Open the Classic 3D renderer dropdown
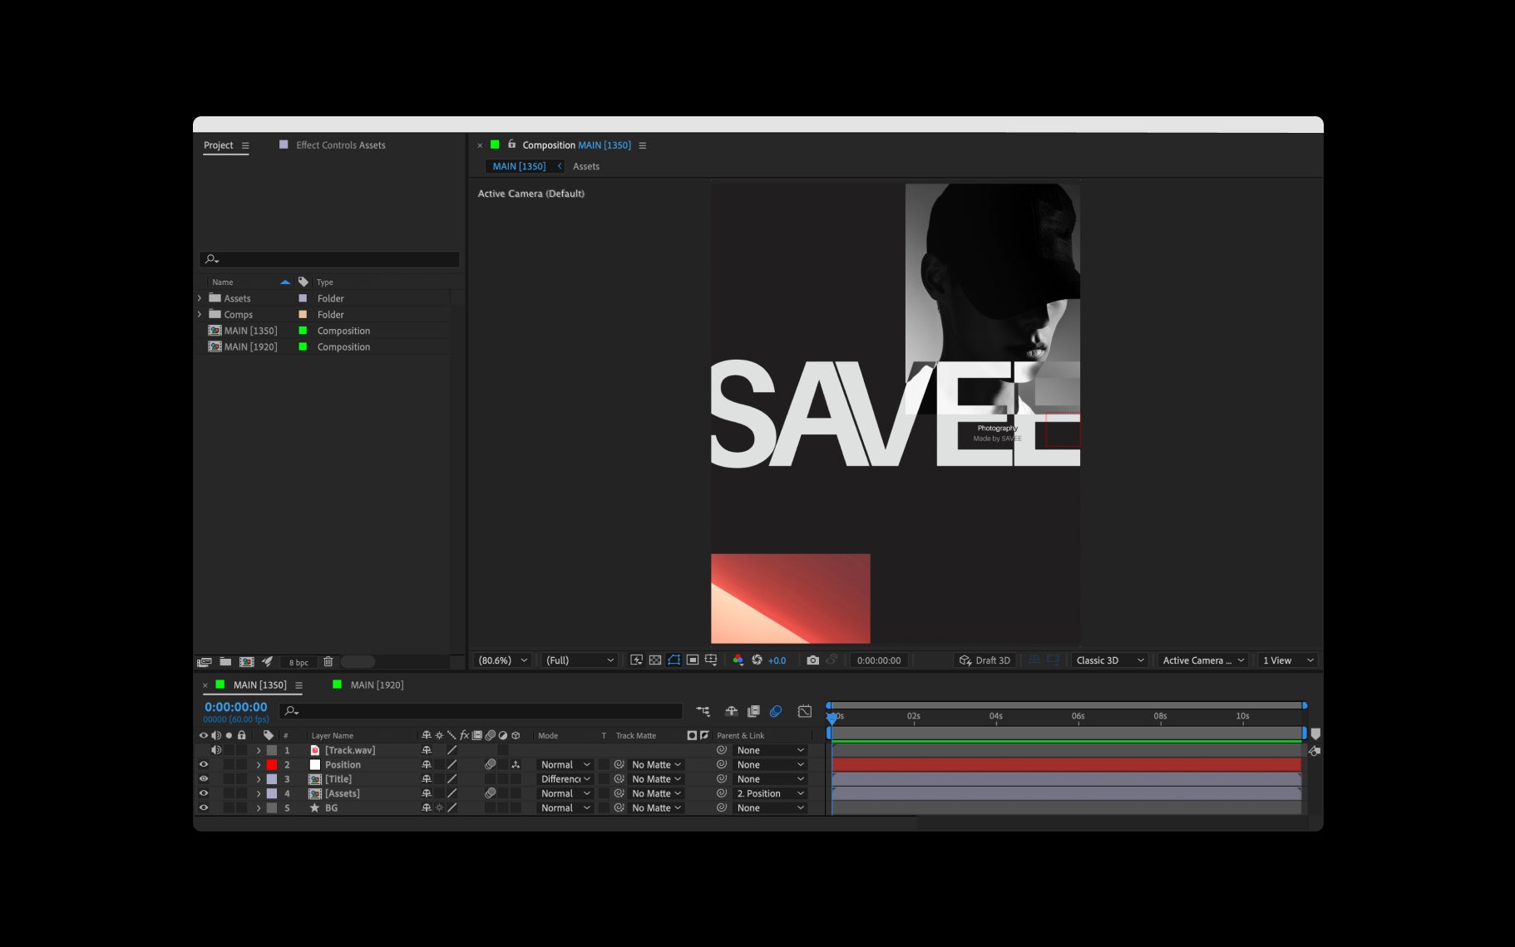The image size is (1515, 947). click(x=1110, y=660)
